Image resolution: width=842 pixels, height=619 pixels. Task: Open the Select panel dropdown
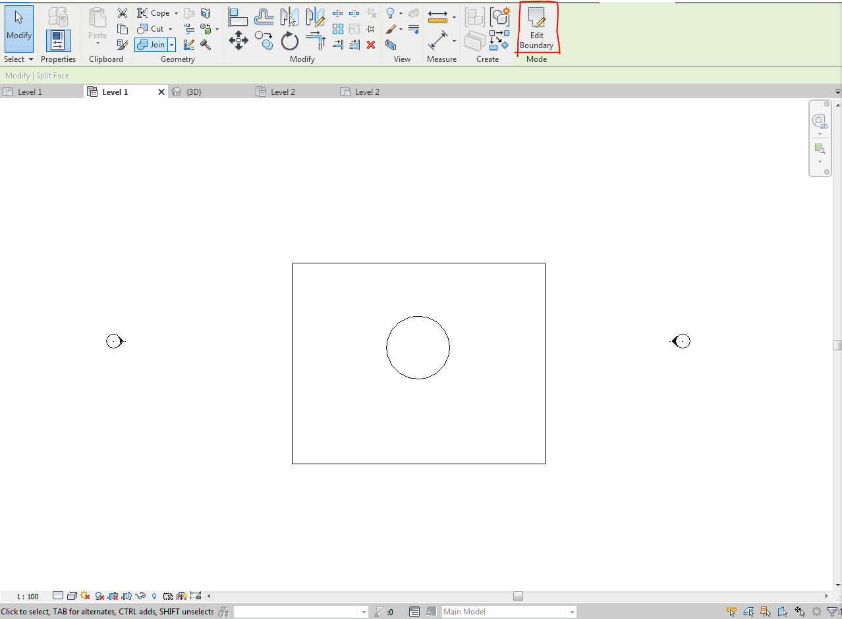(18, 59)
